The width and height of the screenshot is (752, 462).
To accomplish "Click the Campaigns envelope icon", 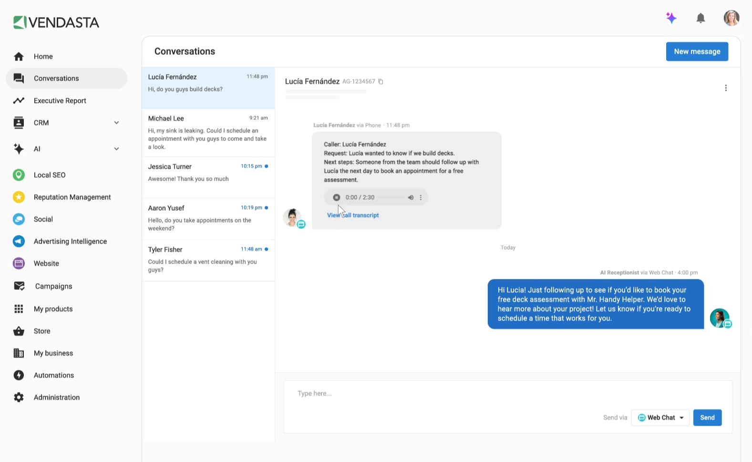I will (19, 286).
